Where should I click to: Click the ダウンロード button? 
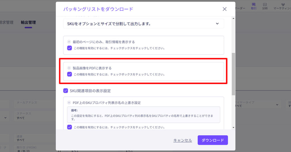(x=213, y=140)
